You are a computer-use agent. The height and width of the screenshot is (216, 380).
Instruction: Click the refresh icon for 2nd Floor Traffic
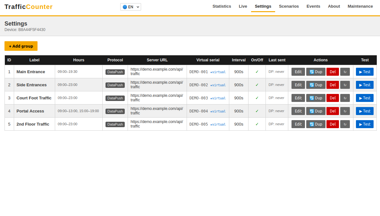tap(345, 124)
